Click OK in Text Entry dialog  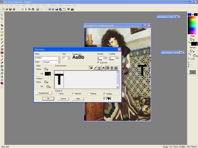coord(48,99)
